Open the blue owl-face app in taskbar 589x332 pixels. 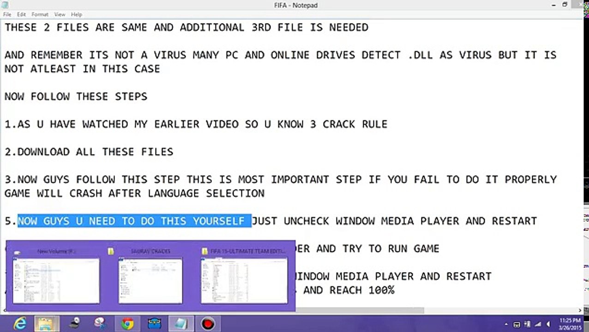(x=154, y=324)
